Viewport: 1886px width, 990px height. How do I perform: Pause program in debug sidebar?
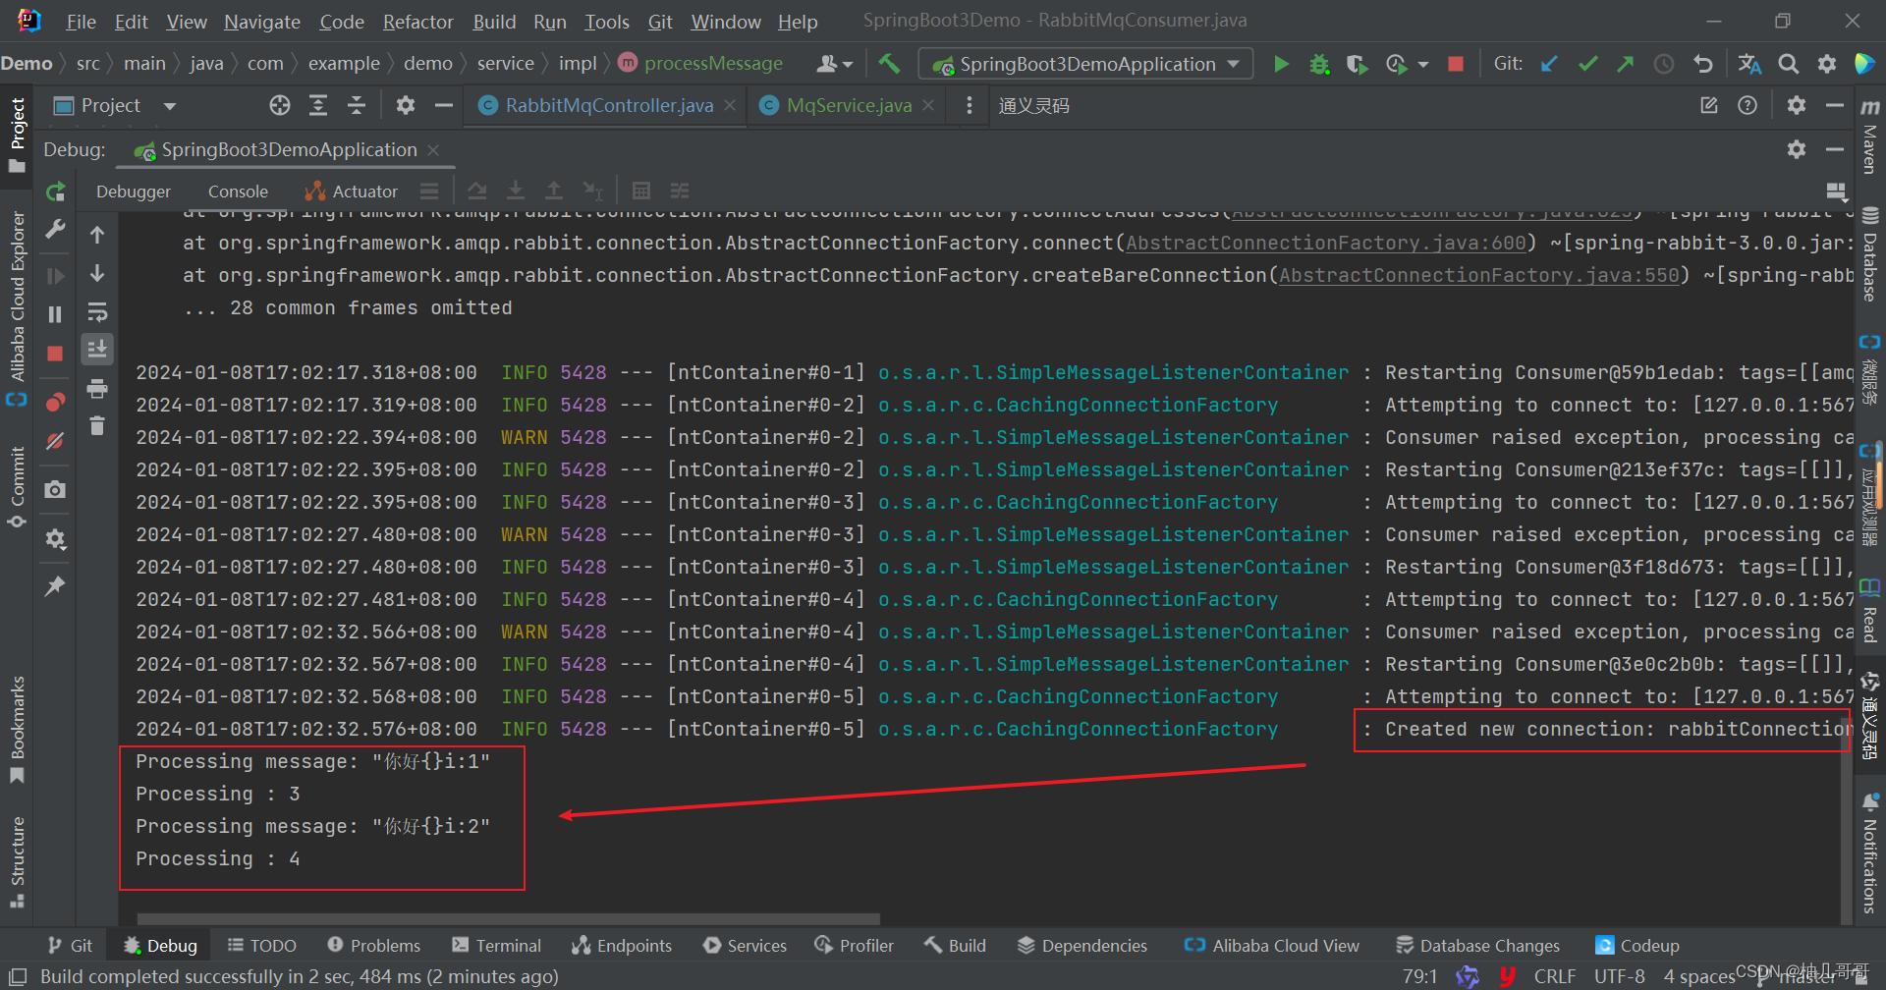55,314
